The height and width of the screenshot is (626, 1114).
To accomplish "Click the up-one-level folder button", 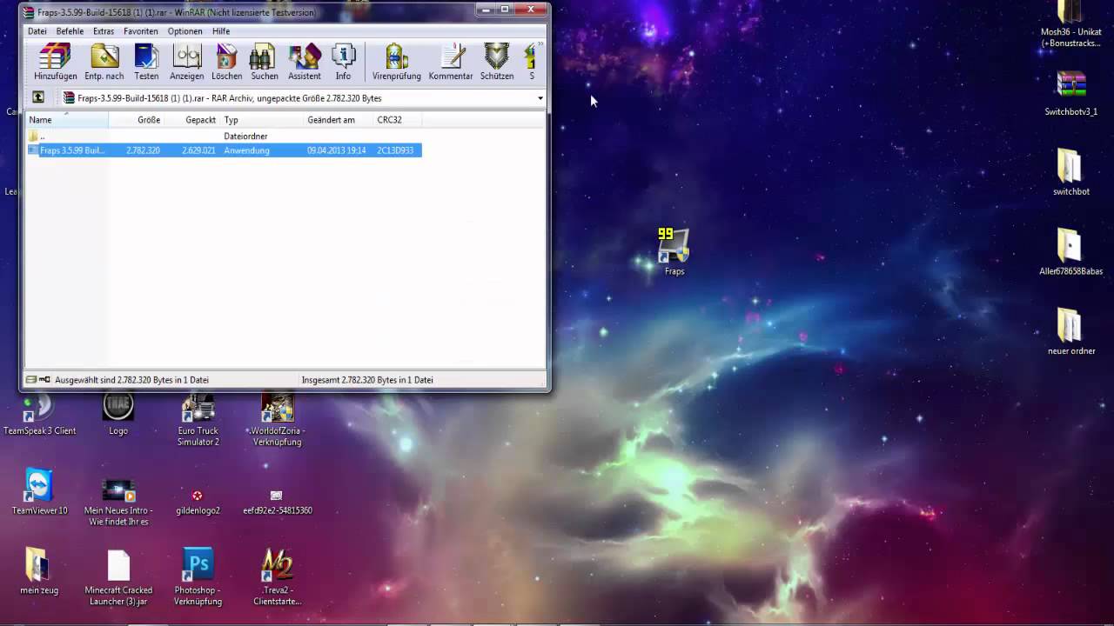I will pyautogui.click(x=38, y=97).
